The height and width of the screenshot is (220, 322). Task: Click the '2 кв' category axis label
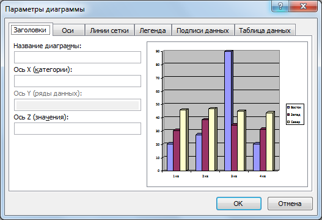205,176
